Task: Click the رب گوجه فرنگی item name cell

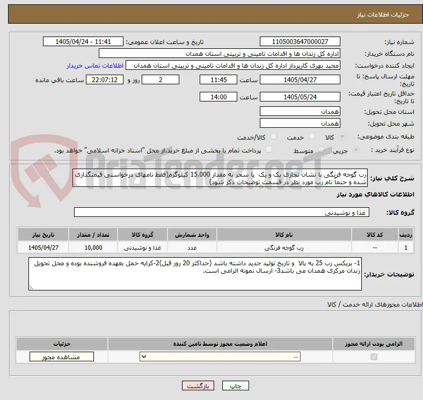Action: click(284, 248)
